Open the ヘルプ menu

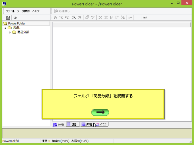tap(36, 11)
